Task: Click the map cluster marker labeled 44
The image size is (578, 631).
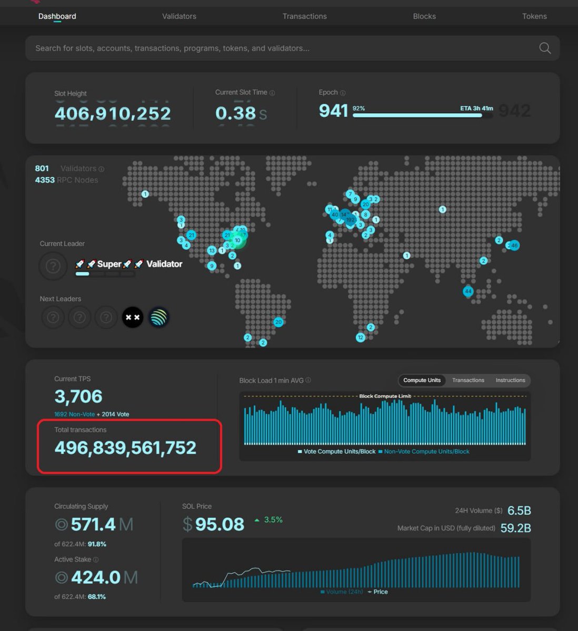Action: 468,291
